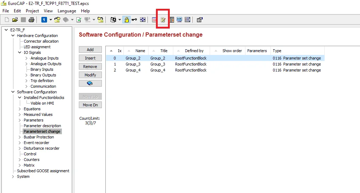Click the New file toolbar icon

click(x=7, y=20)
